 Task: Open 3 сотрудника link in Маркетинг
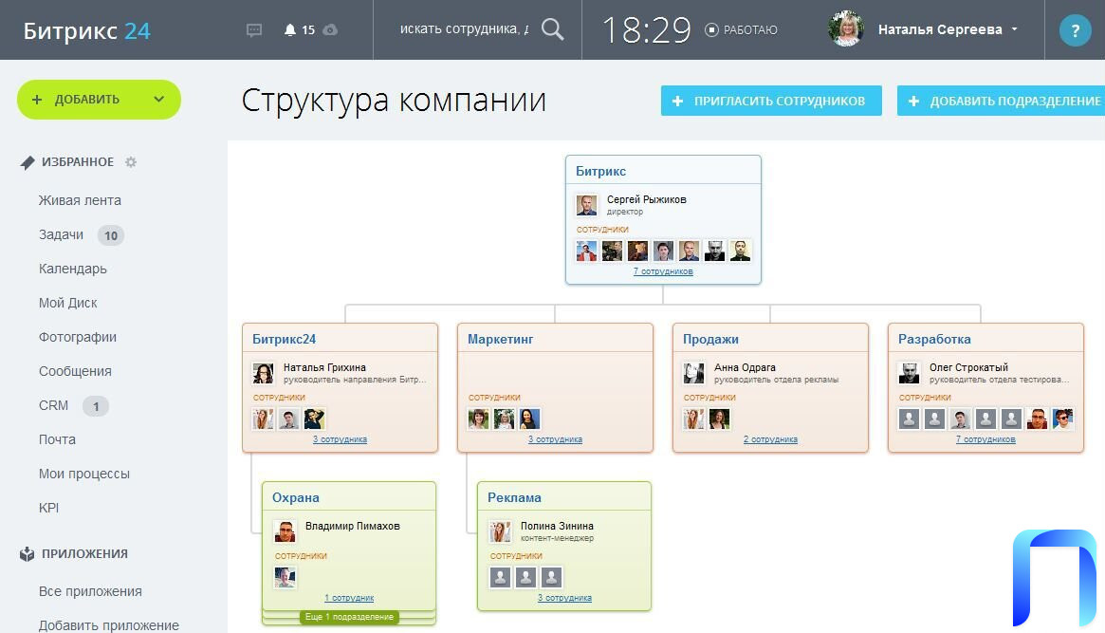click(555, 439)
